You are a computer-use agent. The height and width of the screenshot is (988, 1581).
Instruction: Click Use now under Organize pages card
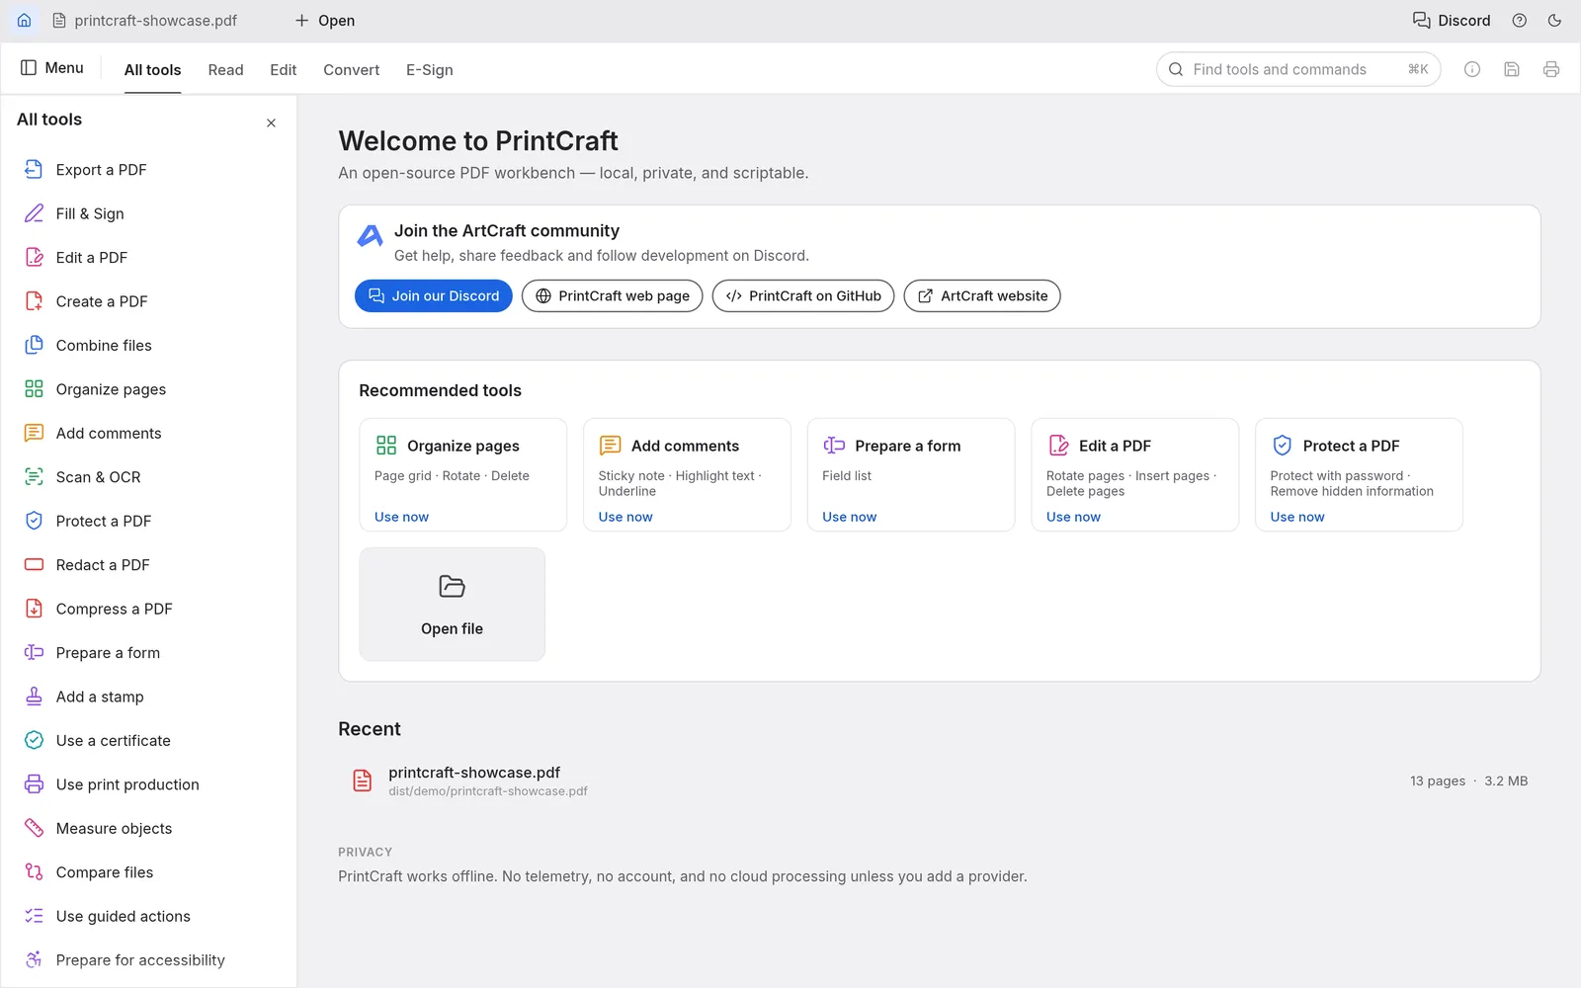401,517
